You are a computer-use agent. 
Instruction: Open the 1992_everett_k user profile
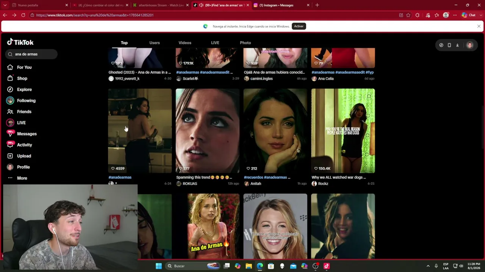click(124, 79)
